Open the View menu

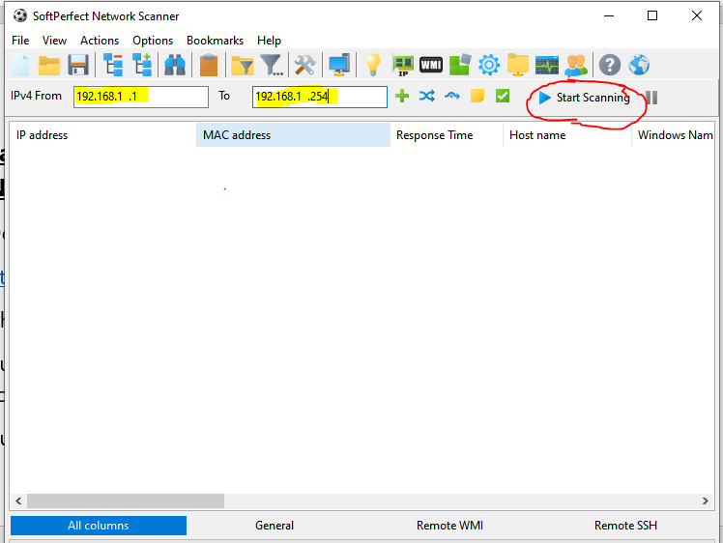54,41
